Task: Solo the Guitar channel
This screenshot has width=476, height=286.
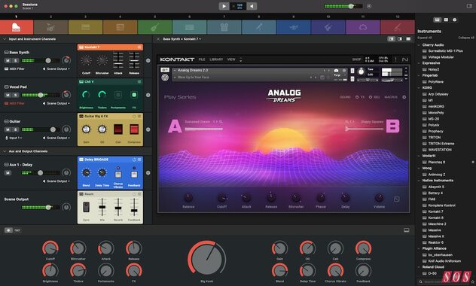Action: (x=16, y=129)
